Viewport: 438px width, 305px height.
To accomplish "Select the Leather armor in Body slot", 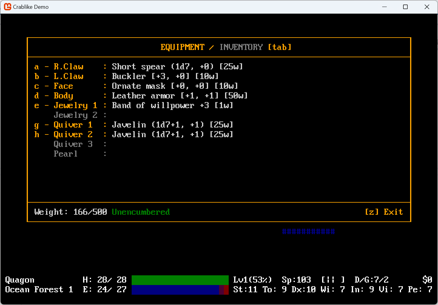I will (180, 95).
